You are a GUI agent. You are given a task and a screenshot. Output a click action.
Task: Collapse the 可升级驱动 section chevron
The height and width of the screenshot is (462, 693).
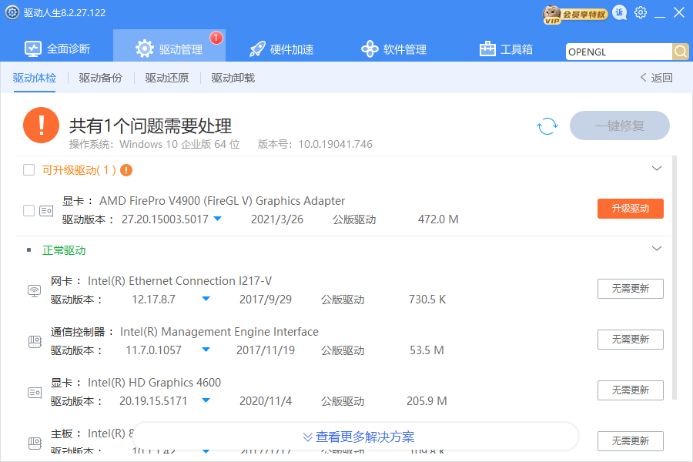click(657, 169)
